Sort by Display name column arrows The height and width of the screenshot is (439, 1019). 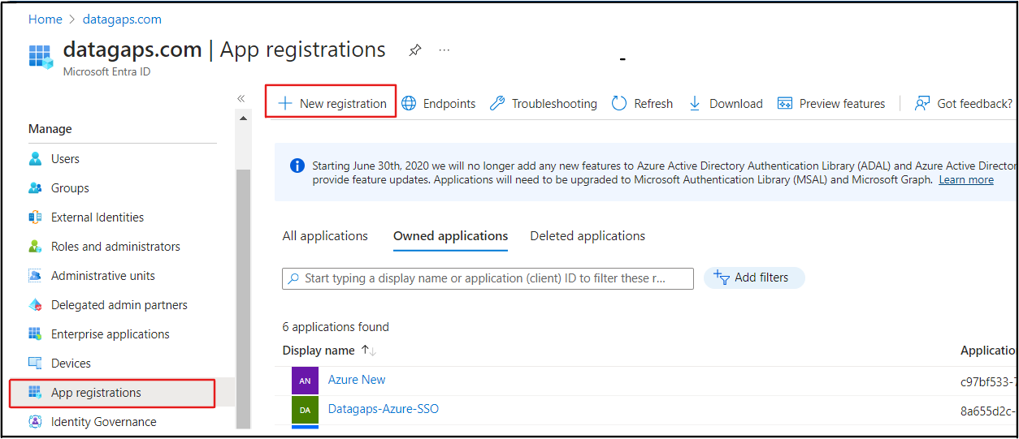369,351
